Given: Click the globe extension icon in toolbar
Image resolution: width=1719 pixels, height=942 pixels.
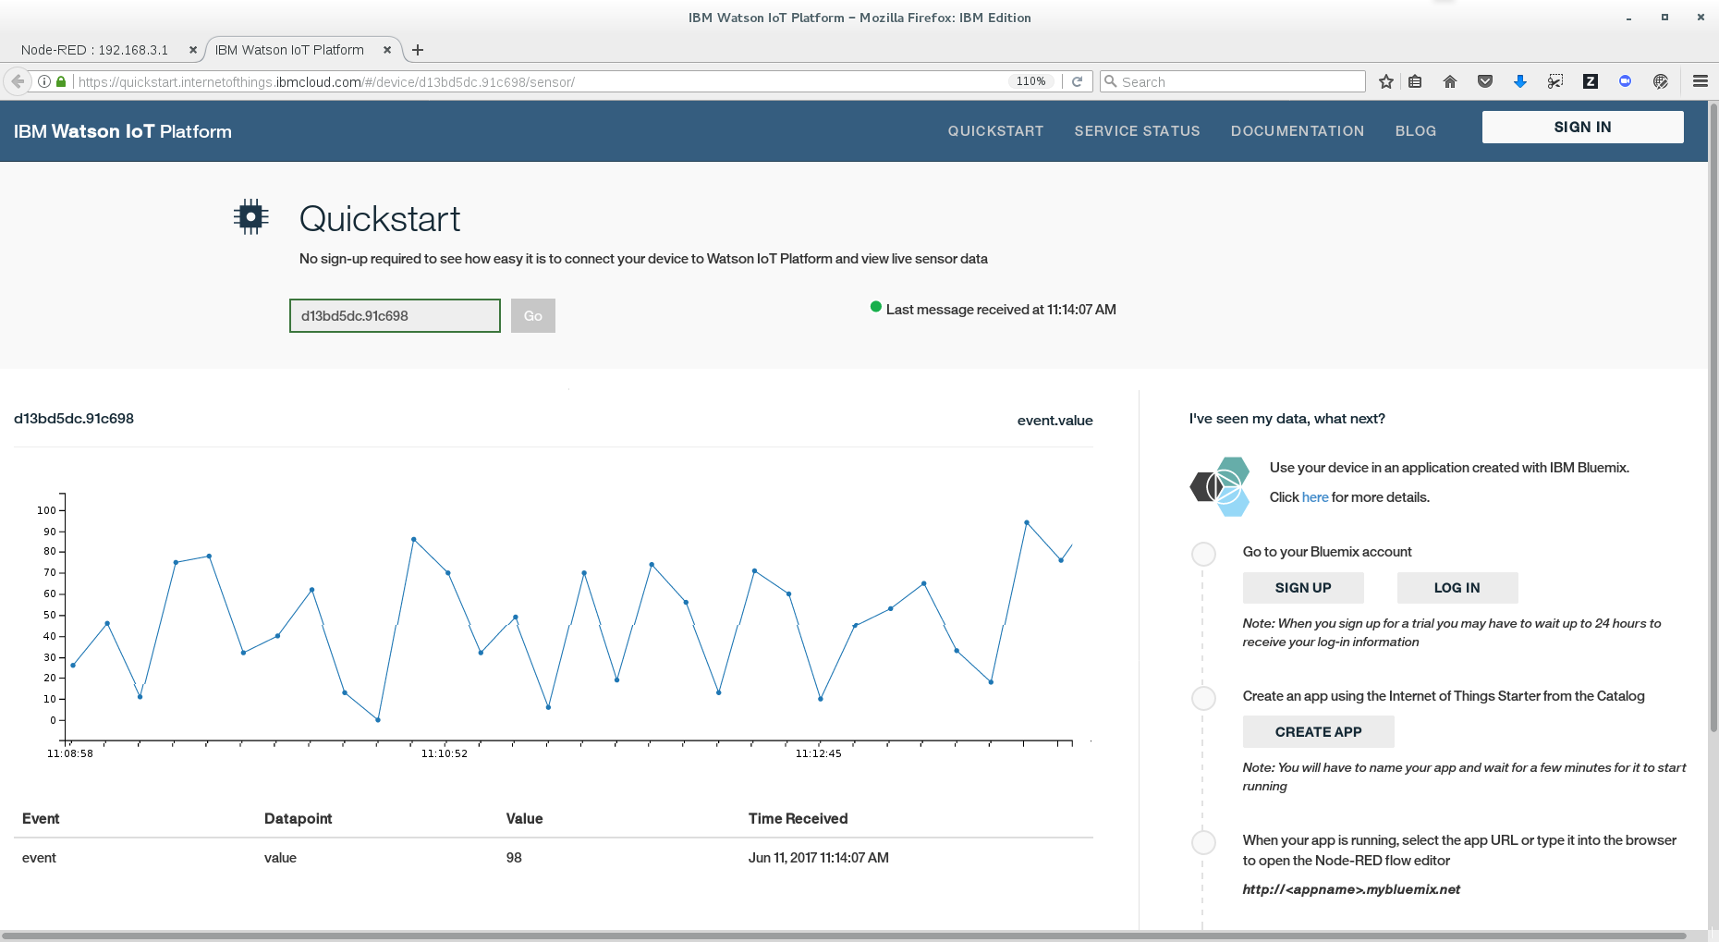Looking at the screenshot, I should (x=1661, y=81).
